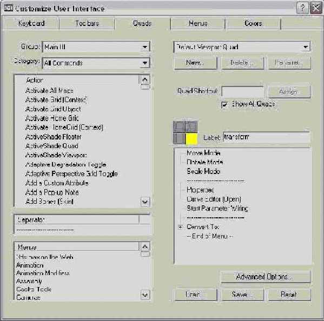
Task: Click the yellow bottom-right quad square
Action: 191,139
